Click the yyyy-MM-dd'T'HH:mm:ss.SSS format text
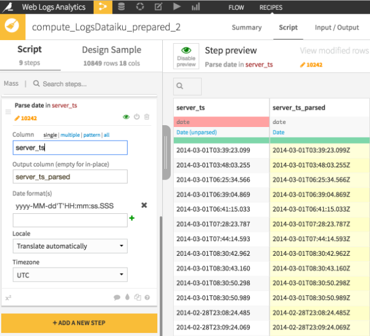The image size is (370, 336). (x=65, y=206)
